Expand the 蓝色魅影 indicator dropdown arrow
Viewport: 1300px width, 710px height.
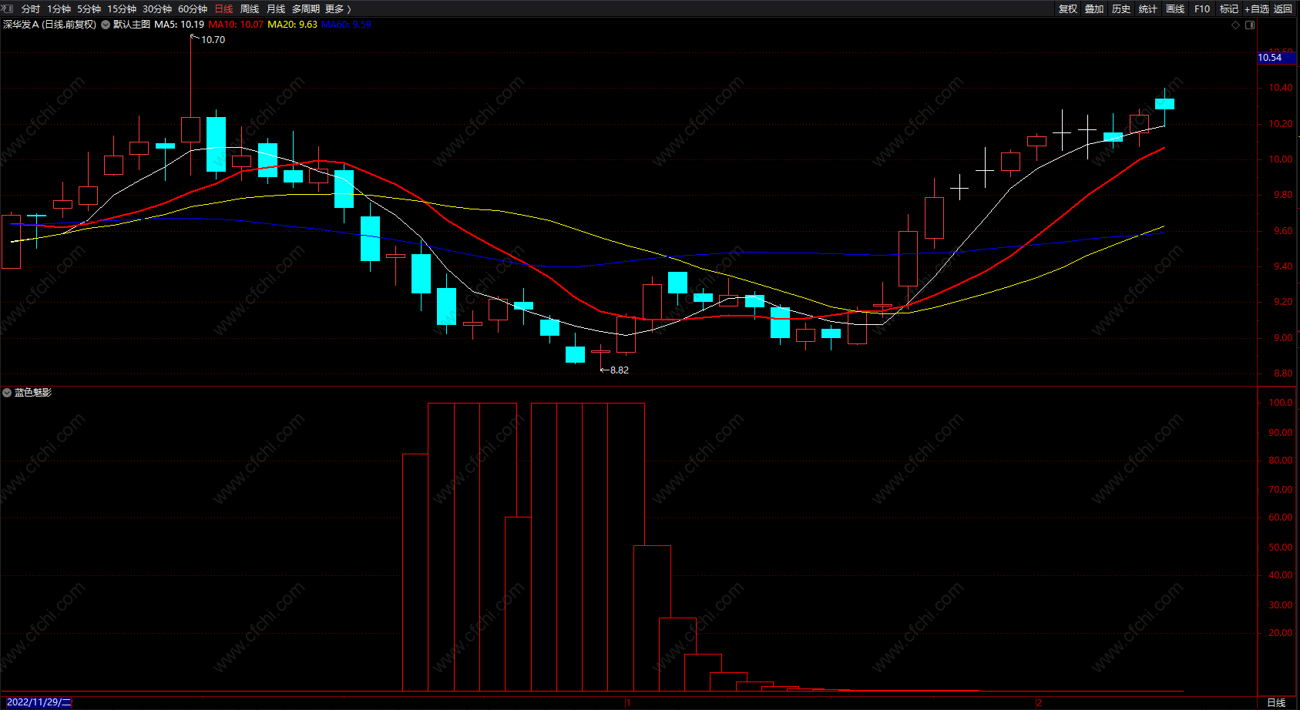click(x=7, y=393)
